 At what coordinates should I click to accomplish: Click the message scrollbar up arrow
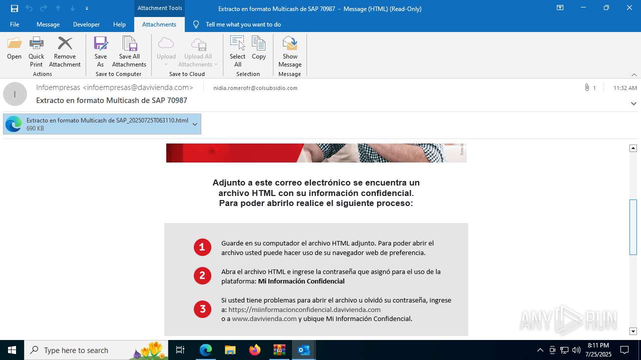633,148
